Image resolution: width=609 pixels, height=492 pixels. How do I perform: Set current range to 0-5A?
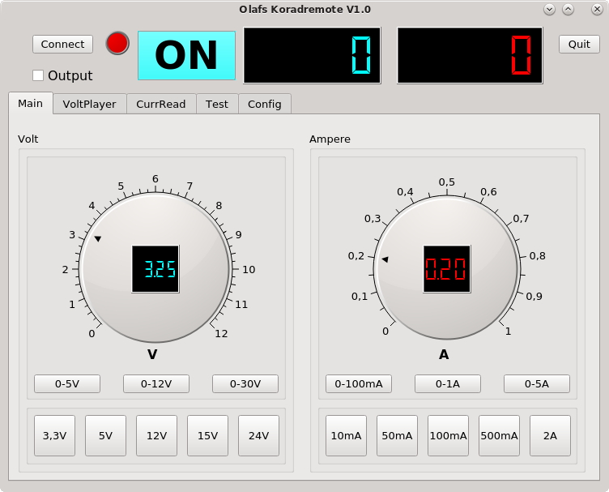click(x=537, y=384)
